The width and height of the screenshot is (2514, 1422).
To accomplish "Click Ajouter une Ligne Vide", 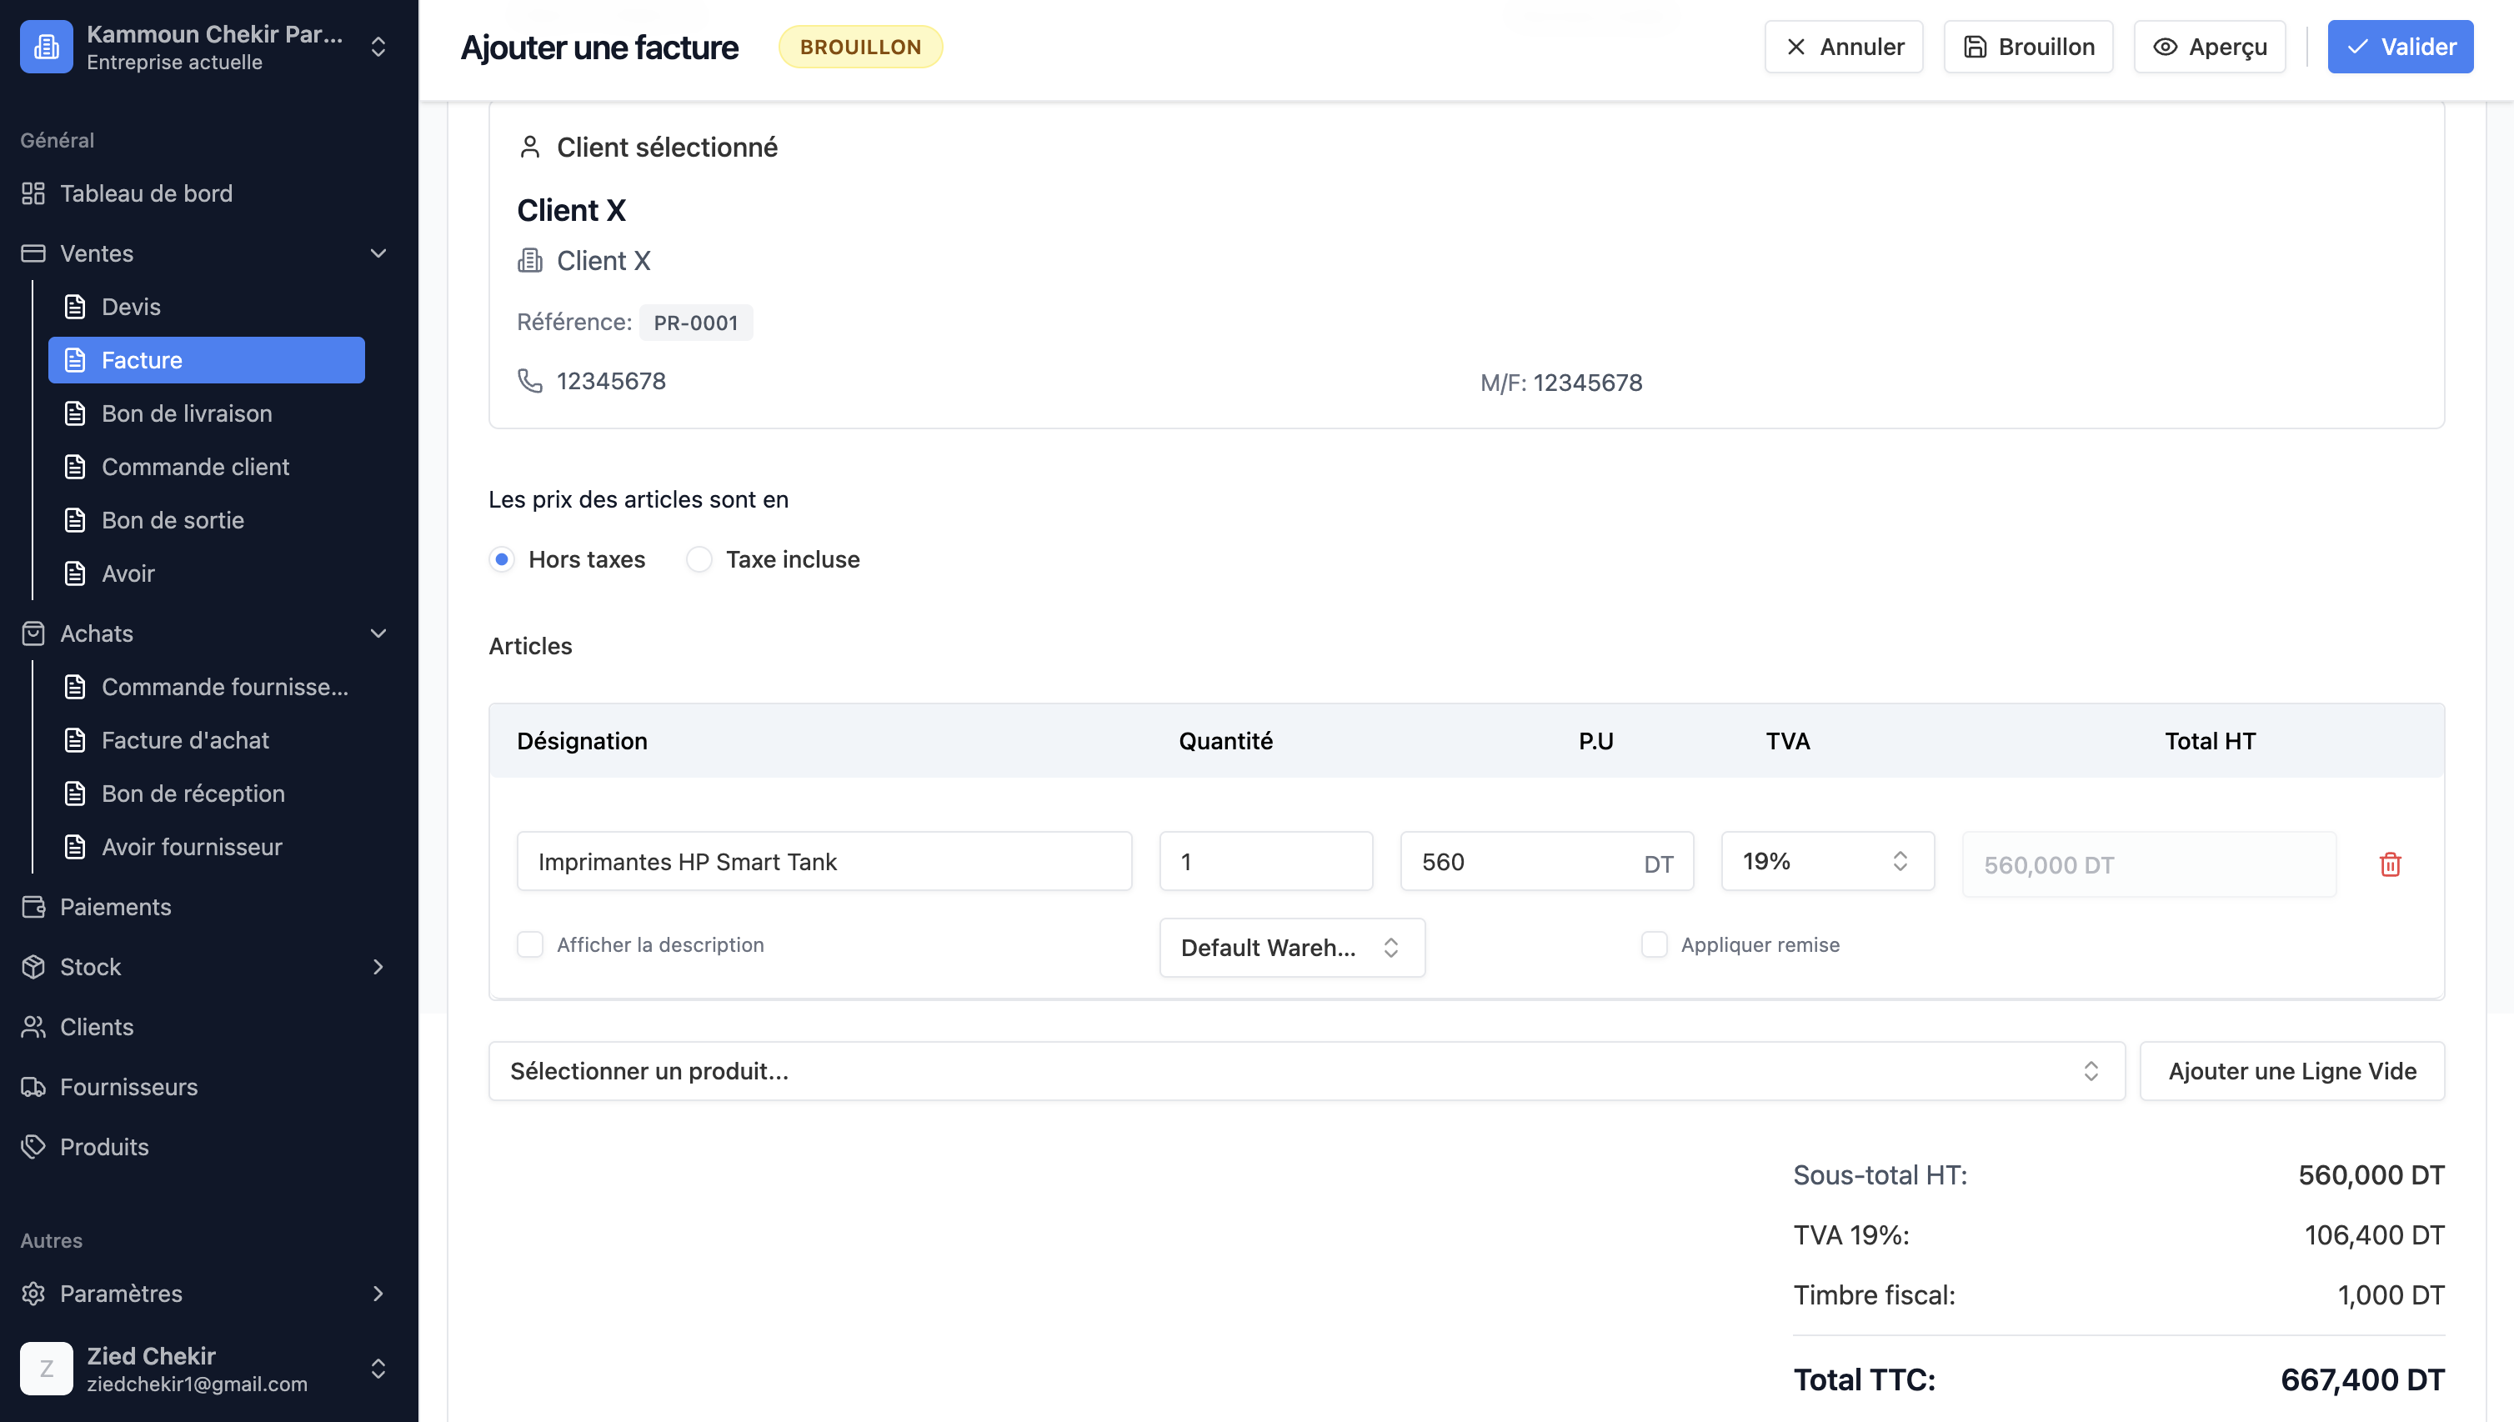I will pyautogui.click(x=2291, y=1070).
